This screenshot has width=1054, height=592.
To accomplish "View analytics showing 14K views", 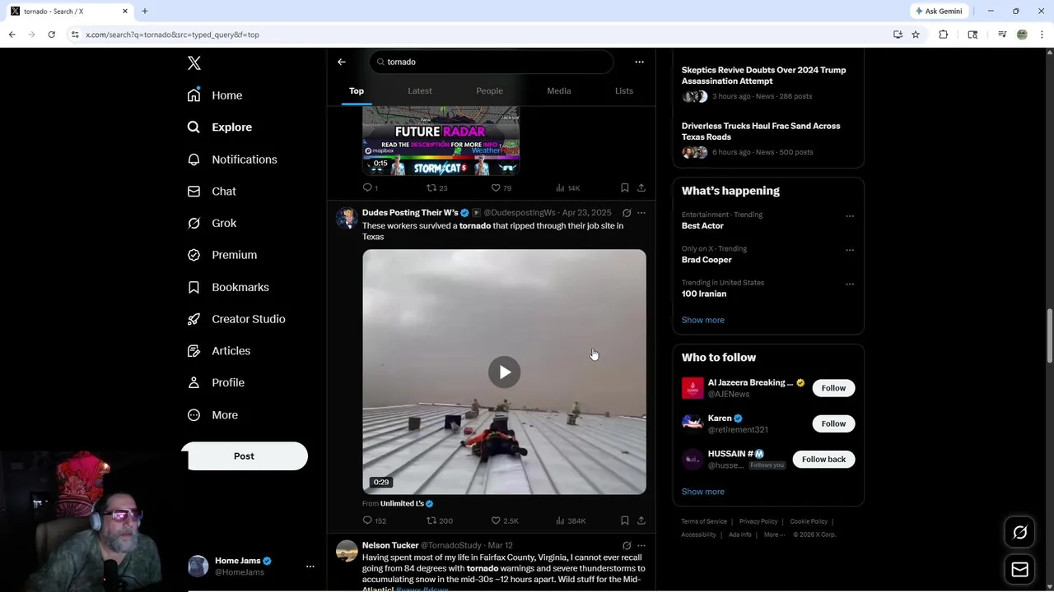I will (x=568, y=188).
